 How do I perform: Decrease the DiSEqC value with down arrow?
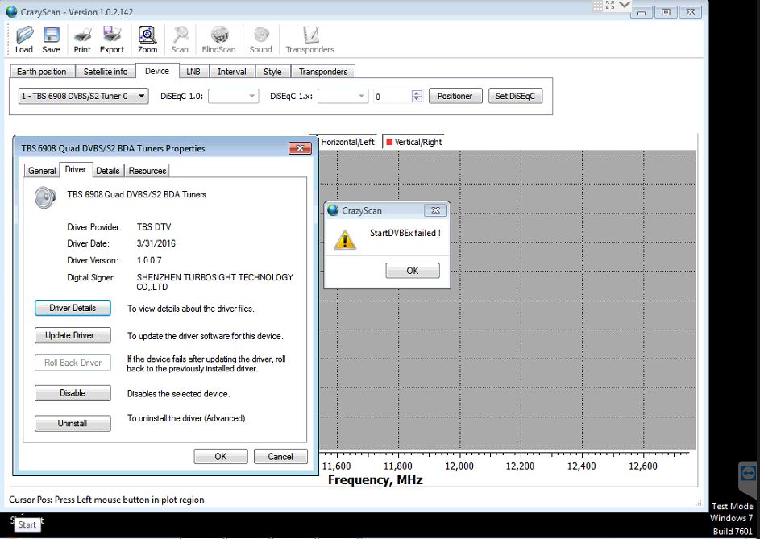(417, 99)
